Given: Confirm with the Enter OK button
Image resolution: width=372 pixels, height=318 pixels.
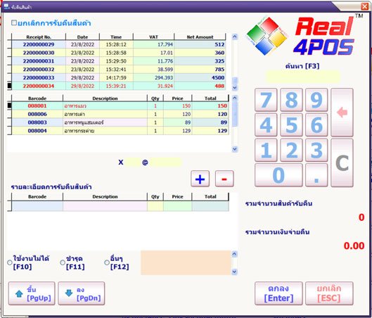Looking at the screenshot, I should coord(278,293).
